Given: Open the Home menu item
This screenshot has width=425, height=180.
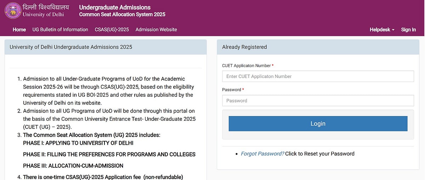Looking at the screenshot, I should [x=19, y=30].
